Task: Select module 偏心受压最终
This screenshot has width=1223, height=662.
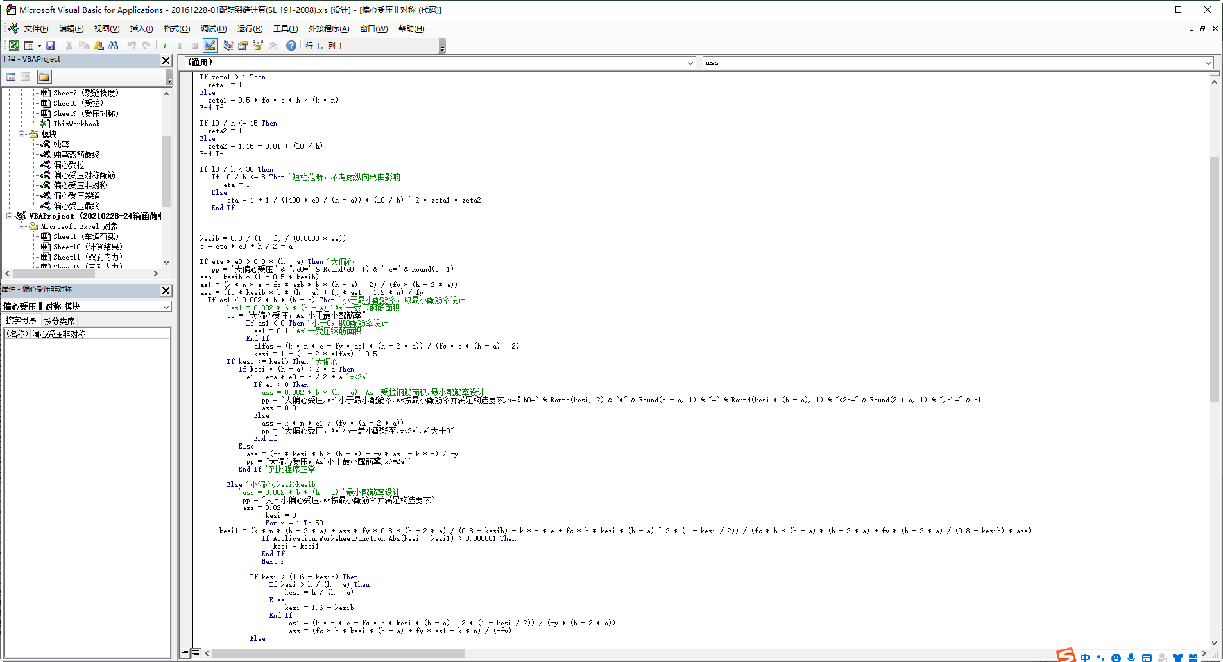Action: click(x=76, y=206)
